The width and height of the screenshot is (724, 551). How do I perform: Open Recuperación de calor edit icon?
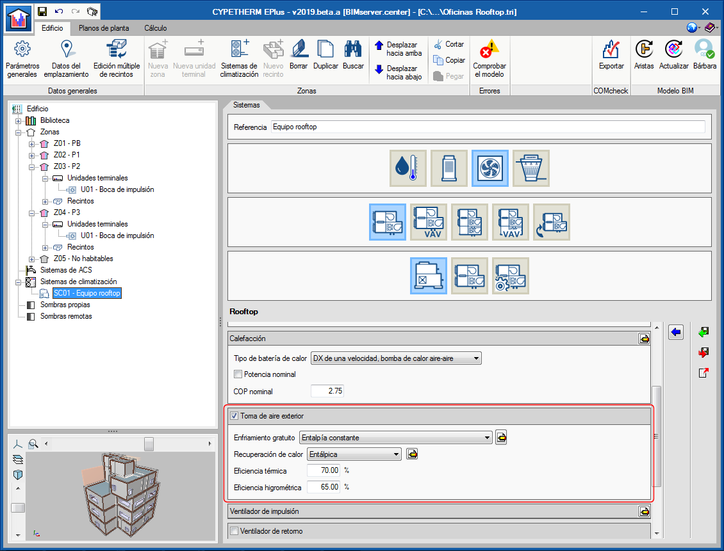(x=412, y=454)
